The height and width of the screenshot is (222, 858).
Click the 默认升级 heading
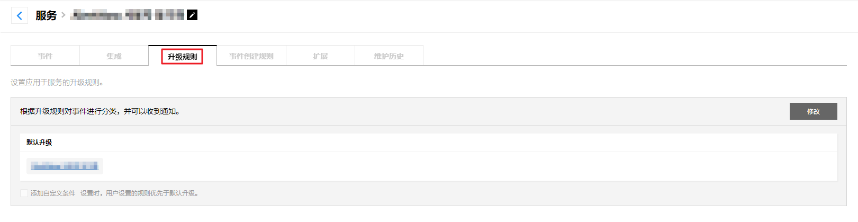coord(39,143)
